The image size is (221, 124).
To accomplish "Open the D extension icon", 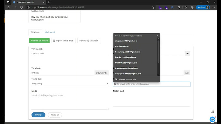I will 173,7.
